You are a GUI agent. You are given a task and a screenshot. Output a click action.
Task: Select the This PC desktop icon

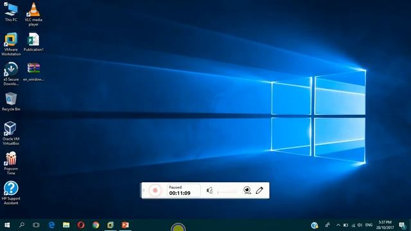pyautogui.click(x=11, y=12)
